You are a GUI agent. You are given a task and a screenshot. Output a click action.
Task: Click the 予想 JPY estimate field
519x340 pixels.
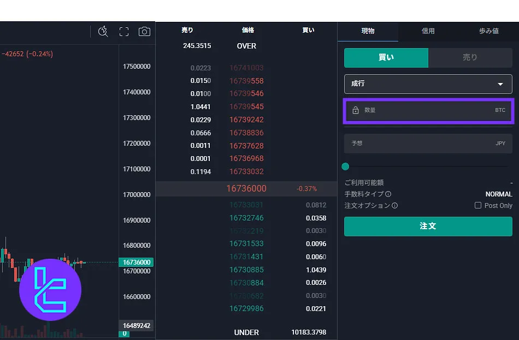(x=428, y=143)
